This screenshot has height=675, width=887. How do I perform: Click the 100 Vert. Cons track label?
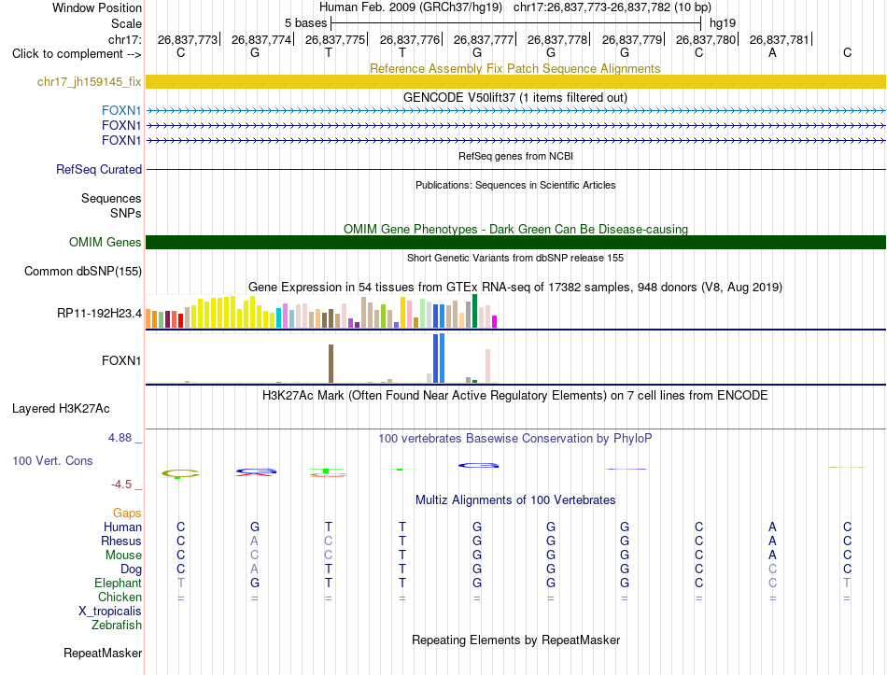(52, 460)
